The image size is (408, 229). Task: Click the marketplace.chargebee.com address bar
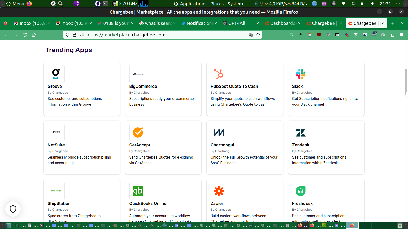coord(163,35)
